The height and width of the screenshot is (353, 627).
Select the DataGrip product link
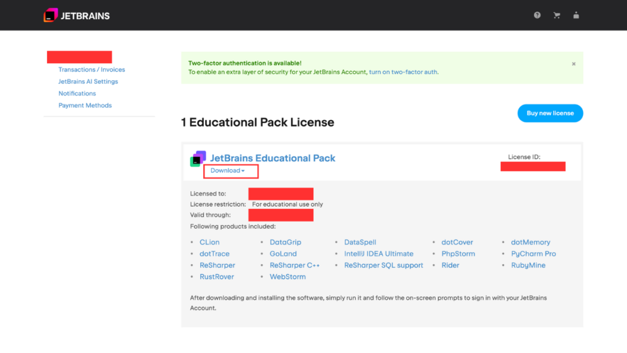click(x=285, y=242)
